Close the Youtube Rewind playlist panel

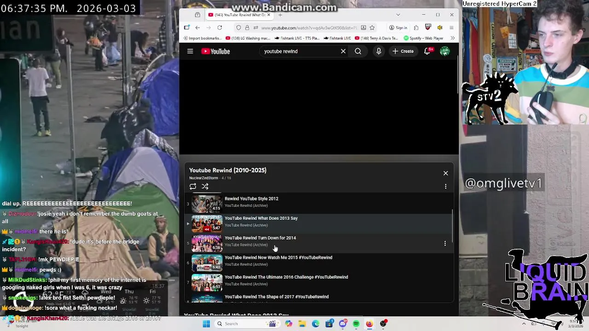(445, 173)
